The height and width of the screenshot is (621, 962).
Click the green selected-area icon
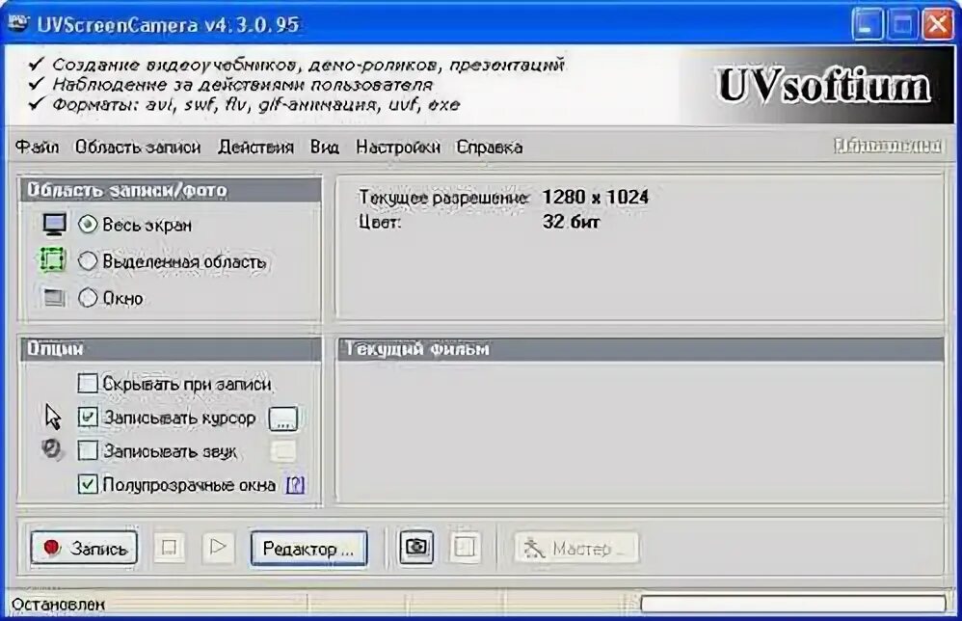point(53,259)
